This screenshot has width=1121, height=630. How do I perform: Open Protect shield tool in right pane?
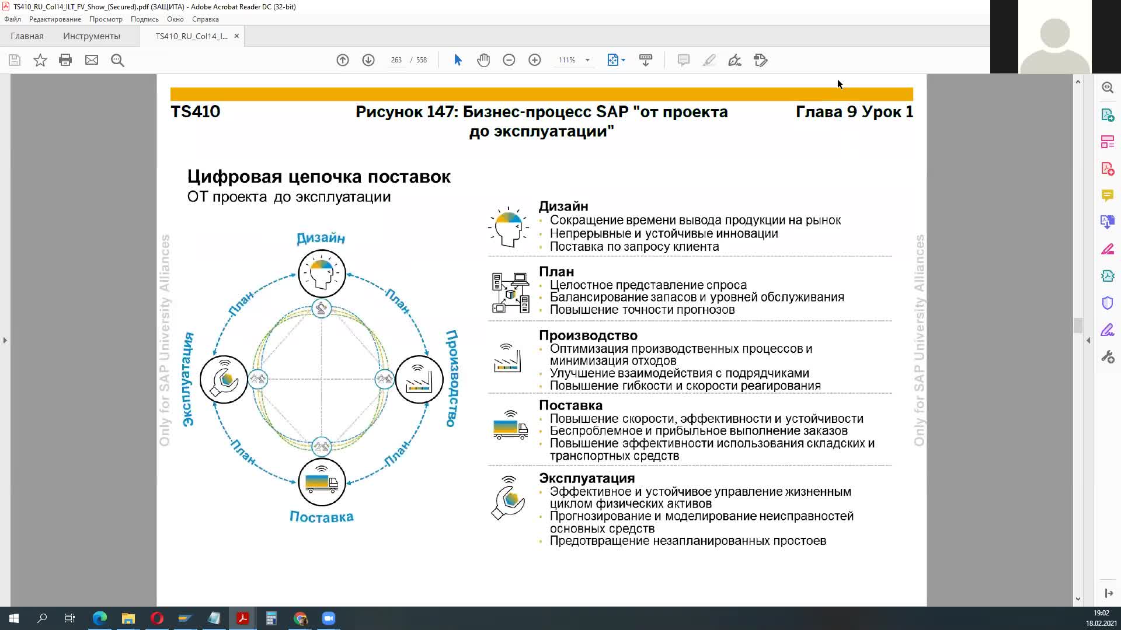click(1108, 303)
